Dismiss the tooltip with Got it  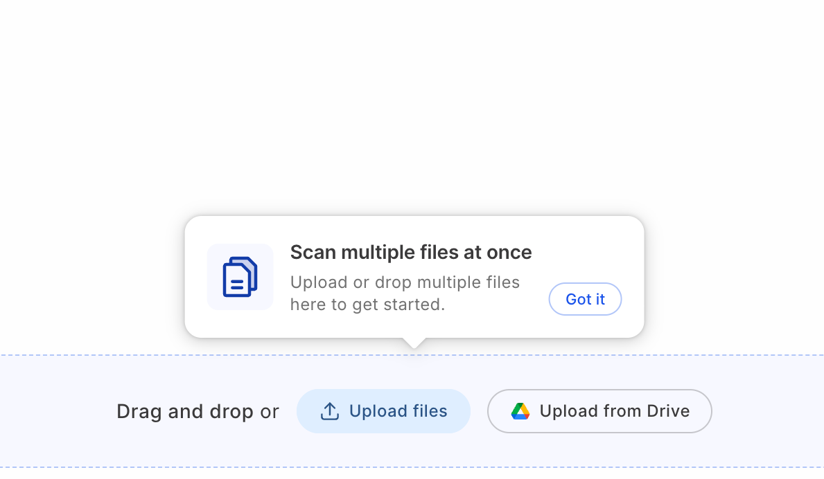(x=585, y=299)
